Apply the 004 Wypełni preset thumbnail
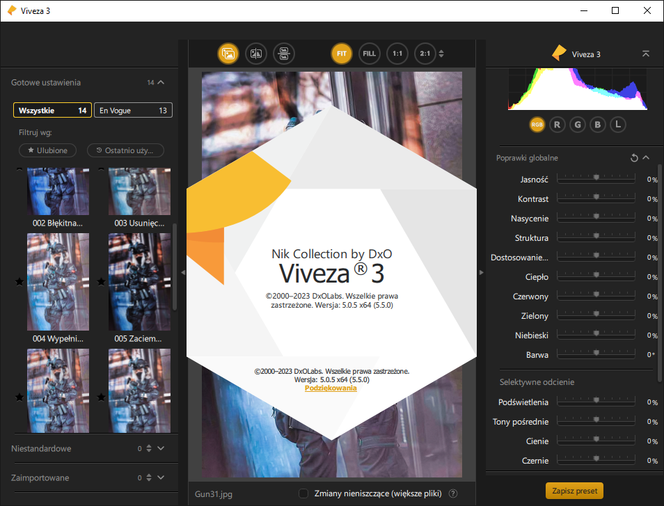The image size is (664, 506). point(58,282)
